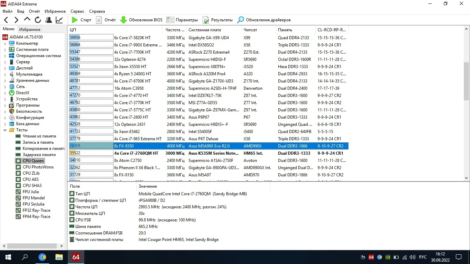Select the FPU Julia test
The height and width of the screenshot is (264, 470).
31,192
